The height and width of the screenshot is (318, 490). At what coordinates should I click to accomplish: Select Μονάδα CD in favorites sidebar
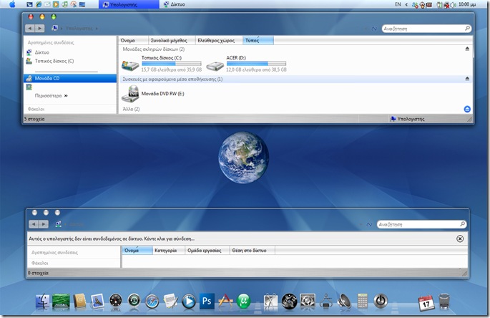point(70,78)
